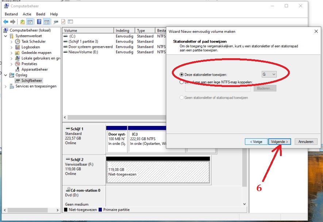Expand the Logboeken tree node
The image size is (323, 222).
point(12,47)
